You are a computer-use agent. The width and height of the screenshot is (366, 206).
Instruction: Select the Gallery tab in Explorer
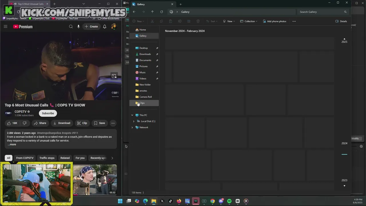click(x=153, y=4)
